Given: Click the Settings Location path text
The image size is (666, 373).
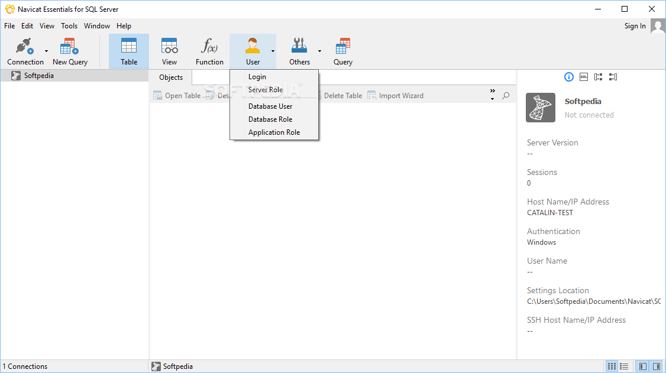Looking at the screenshot, I should point(594,301).
